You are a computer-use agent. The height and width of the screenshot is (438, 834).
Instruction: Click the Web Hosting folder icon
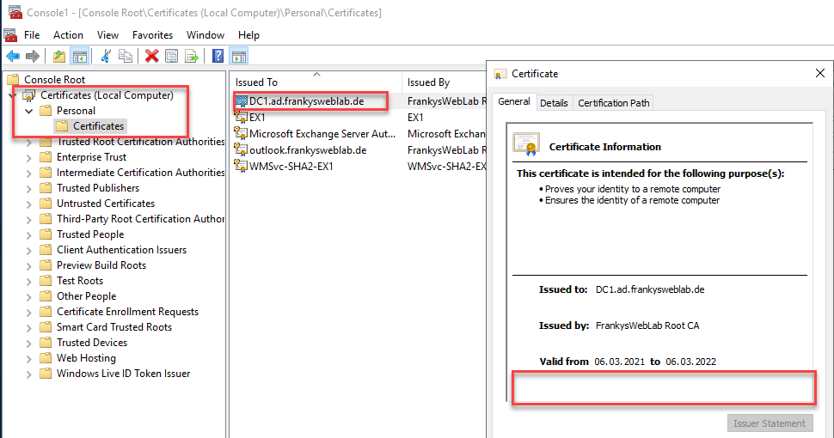point(46,358)
